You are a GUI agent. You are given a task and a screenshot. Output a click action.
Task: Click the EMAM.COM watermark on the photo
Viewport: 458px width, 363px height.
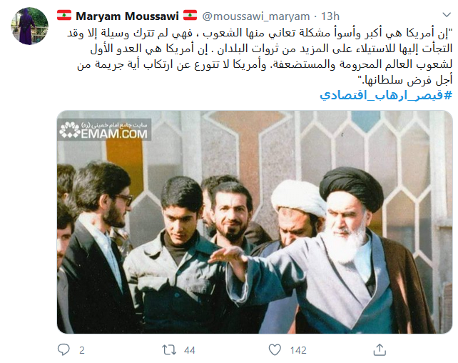(104, 129)
